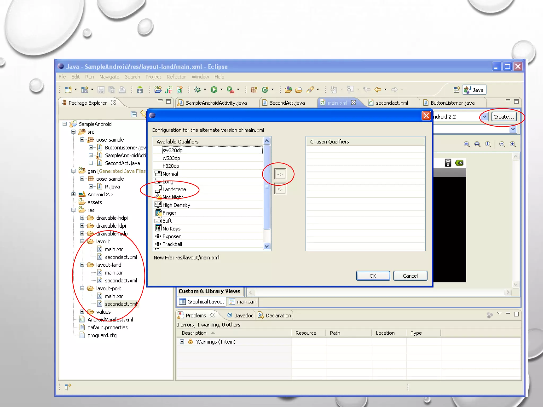543x407 pixels.
Task: Click the Save disk toolbar icon
Action: [x=101, y=90]
